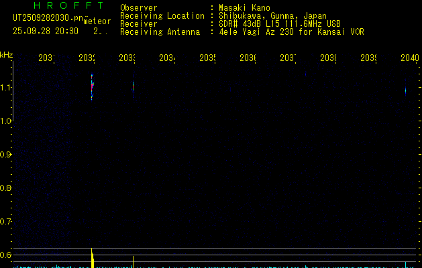
Task: Click the date 25.09.28 20:30 text
Action: tap(46, 31)
